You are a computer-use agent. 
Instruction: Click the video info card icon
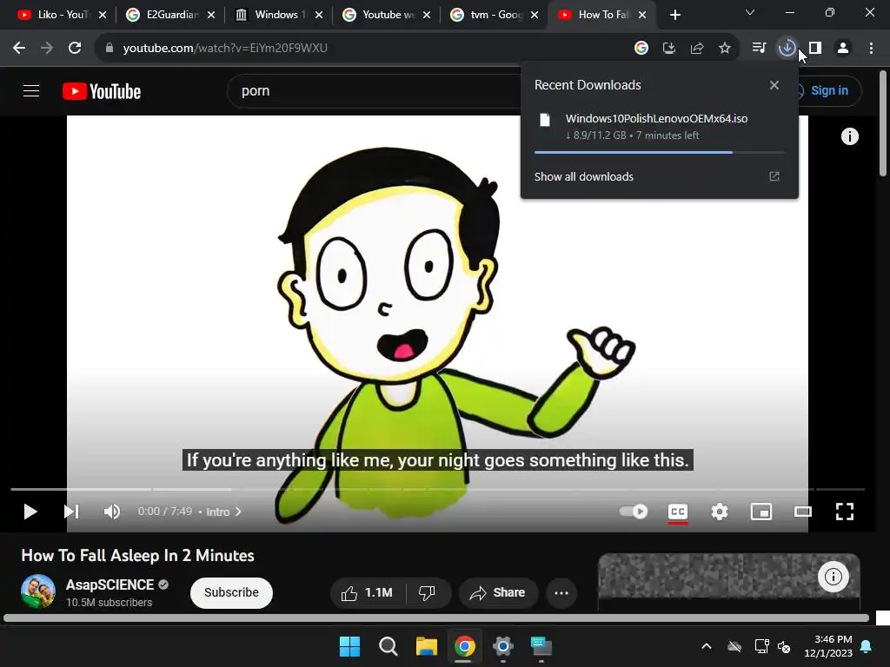850,136
